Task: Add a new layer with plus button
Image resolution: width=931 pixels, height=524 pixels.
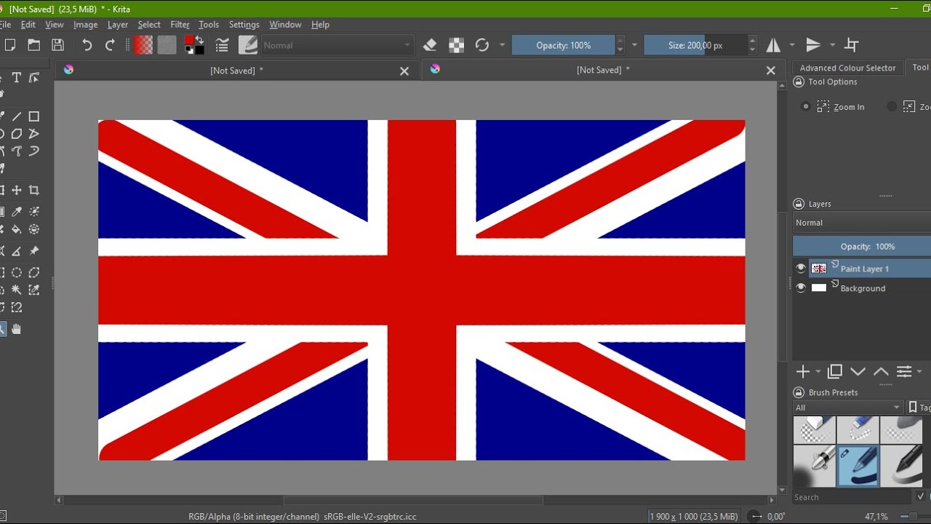Action: click(x=803, y=372)
